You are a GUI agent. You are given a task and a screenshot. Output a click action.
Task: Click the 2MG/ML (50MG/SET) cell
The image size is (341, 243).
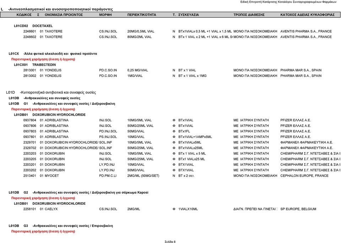tap(143, 176)
